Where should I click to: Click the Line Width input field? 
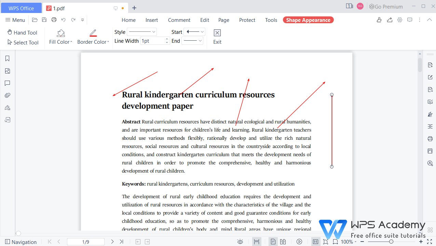[153, 40]
